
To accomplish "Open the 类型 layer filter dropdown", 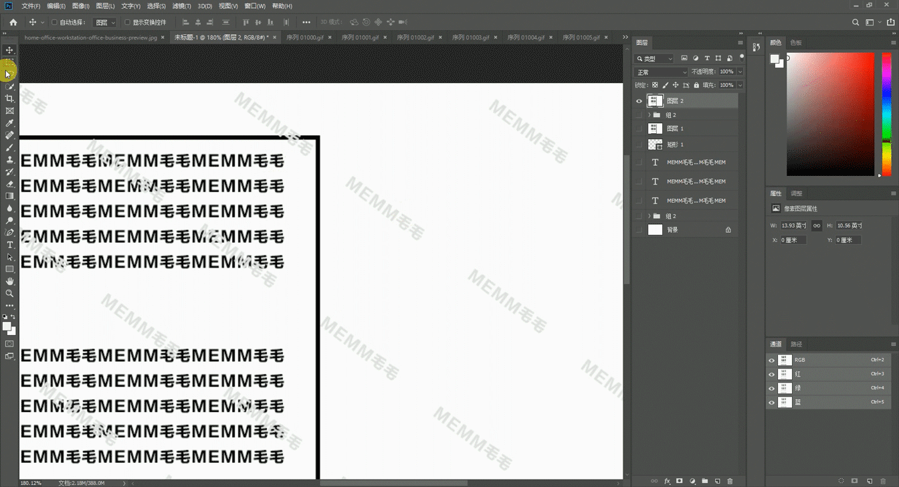I will pos(655,58).
